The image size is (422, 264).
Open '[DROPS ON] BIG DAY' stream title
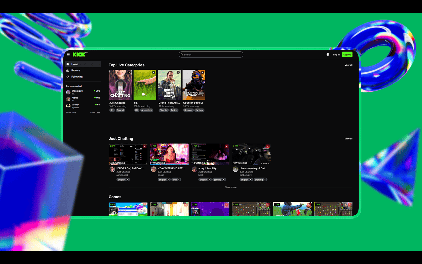coord(131,168)
